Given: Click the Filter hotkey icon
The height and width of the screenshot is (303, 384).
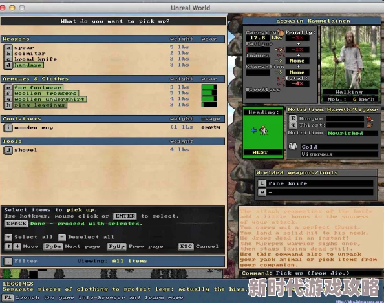Looking at the screenshot, I should coord(8,261).
